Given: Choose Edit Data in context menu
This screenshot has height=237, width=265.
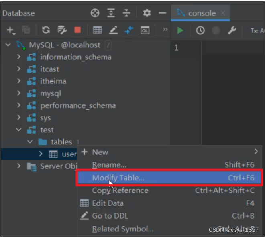Looking at the screenshot, I should click(108, 203).
